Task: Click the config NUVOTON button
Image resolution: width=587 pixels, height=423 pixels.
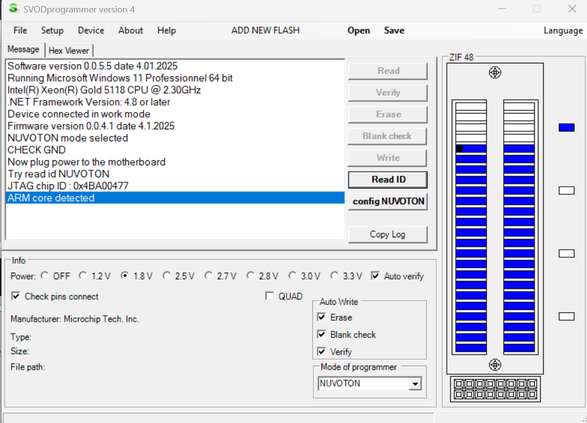Action: (388, 201)
